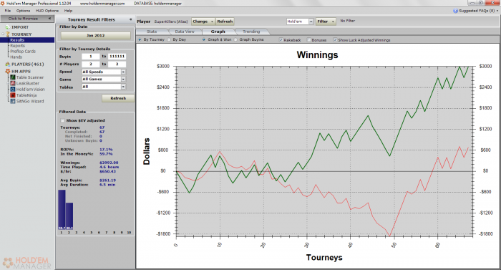Click the Buyin minimum input field

tap(90, 57)
